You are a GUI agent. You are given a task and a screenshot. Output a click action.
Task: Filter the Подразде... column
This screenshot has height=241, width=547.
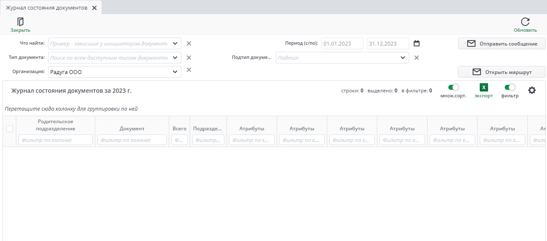tap(208, 140)
